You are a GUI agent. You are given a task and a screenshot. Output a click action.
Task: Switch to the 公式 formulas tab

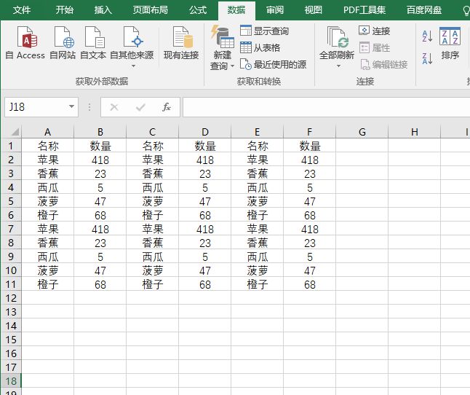coord(198,10)
